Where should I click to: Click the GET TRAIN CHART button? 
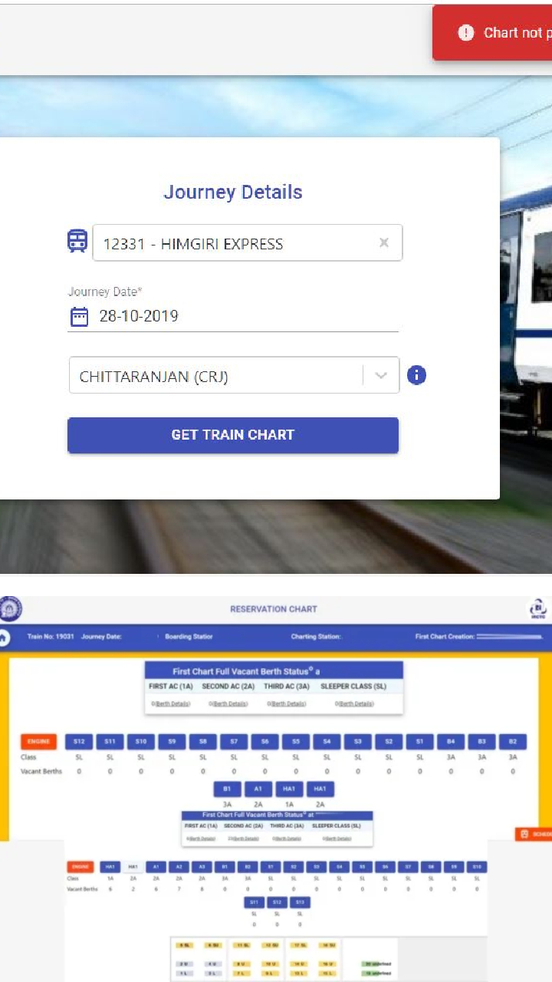(233, 435)
